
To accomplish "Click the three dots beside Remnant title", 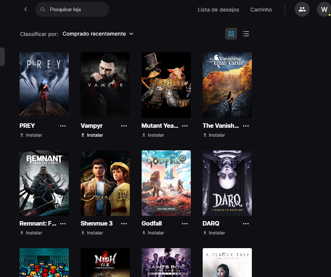I will (63, 224).
